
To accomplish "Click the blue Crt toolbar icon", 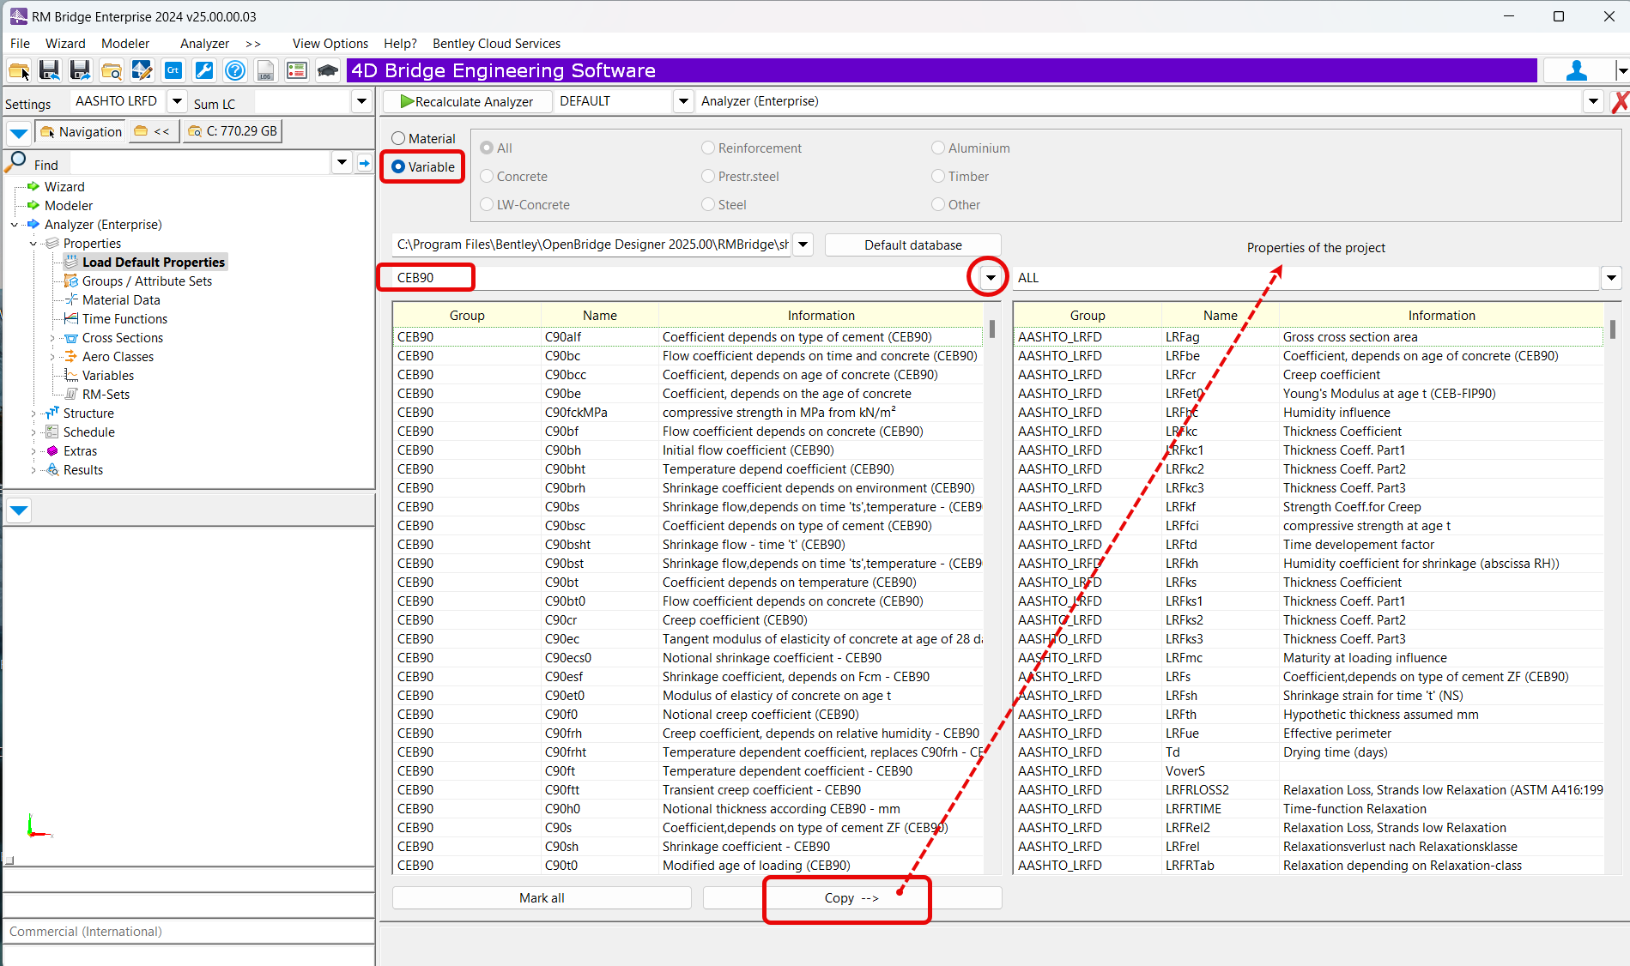I will pos(173,71).
